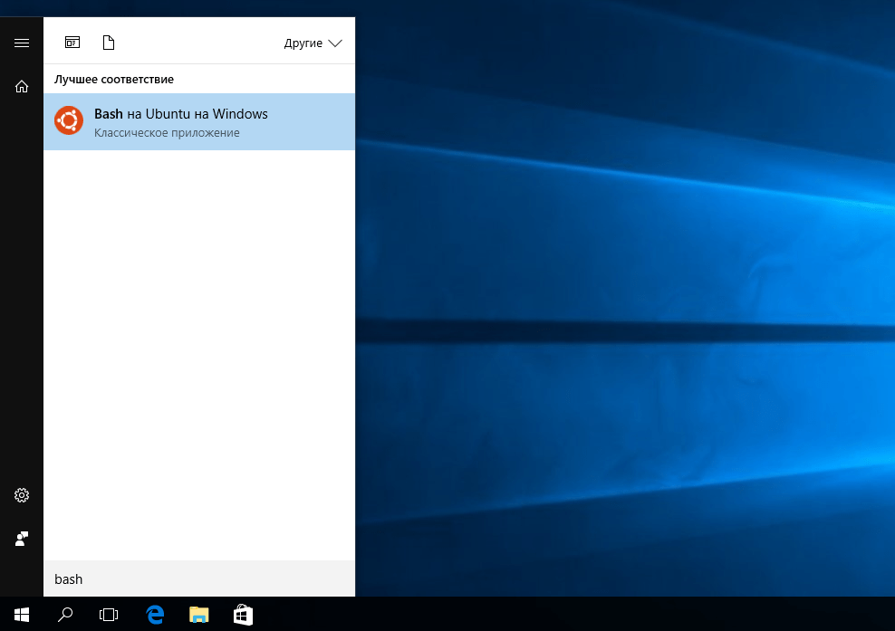
Task: Click the Ubuntu logo icon
Action: point(69,120)
